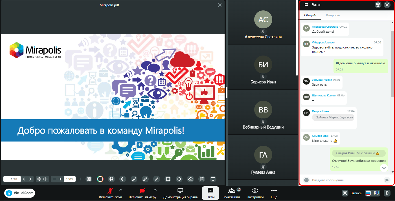Switch to the Общий chat tab
This screenshot has height=201, width=395.
pos(310,15)
